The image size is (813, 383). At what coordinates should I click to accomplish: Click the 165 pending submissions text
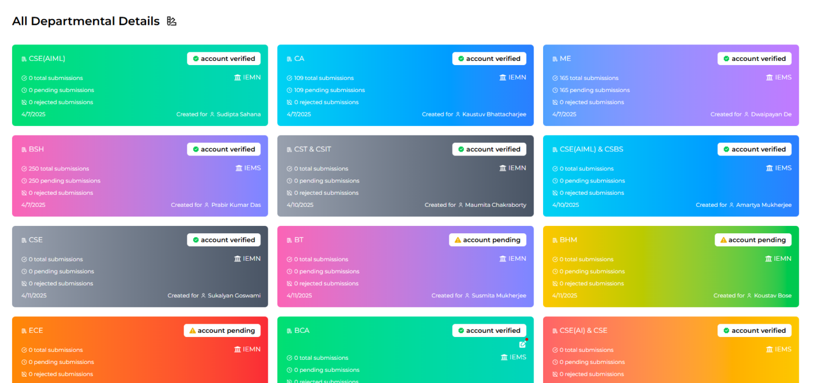pyautogui.click(x=595, y=90)
